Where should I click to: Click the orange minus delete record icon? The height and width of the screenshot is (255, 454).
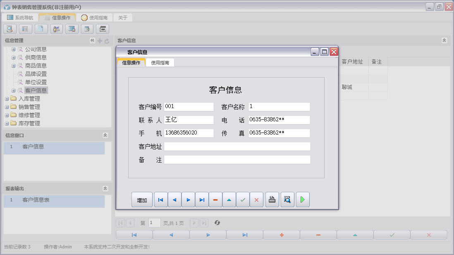(215, 200)
